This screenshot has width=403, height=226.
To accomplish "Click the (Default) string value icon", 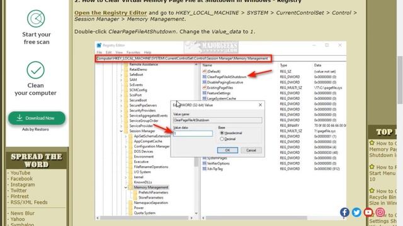I will pos(204,71).
